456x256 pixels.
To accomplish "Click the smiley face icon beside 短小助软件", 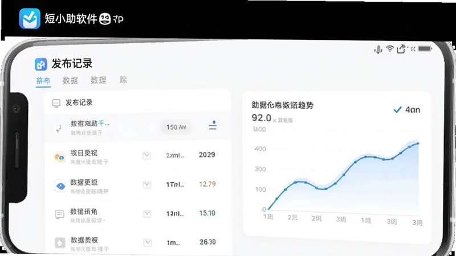I will tap(105, 19).
